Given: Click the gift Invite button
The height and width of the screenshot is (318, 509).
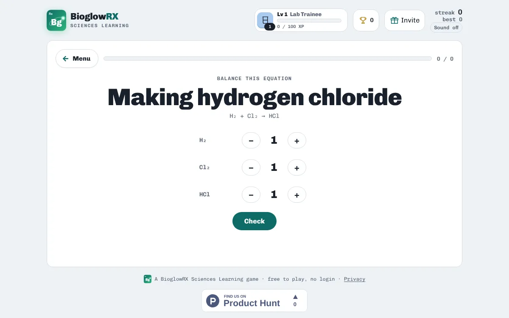Looking at the screenshot, I should click(405, 20).
